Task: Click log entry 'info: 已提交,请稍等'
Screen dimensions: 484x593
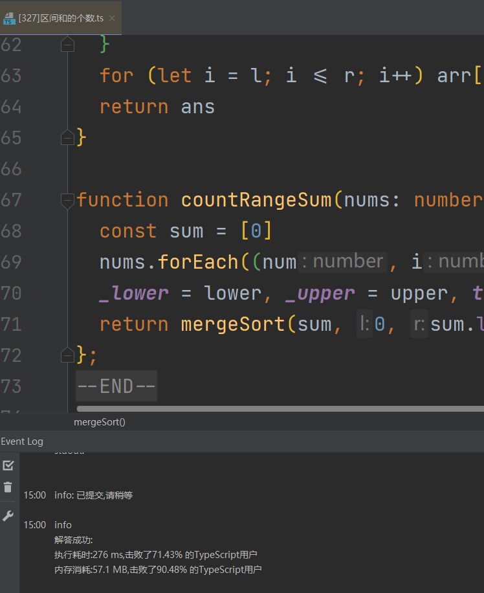Action: 93,495
